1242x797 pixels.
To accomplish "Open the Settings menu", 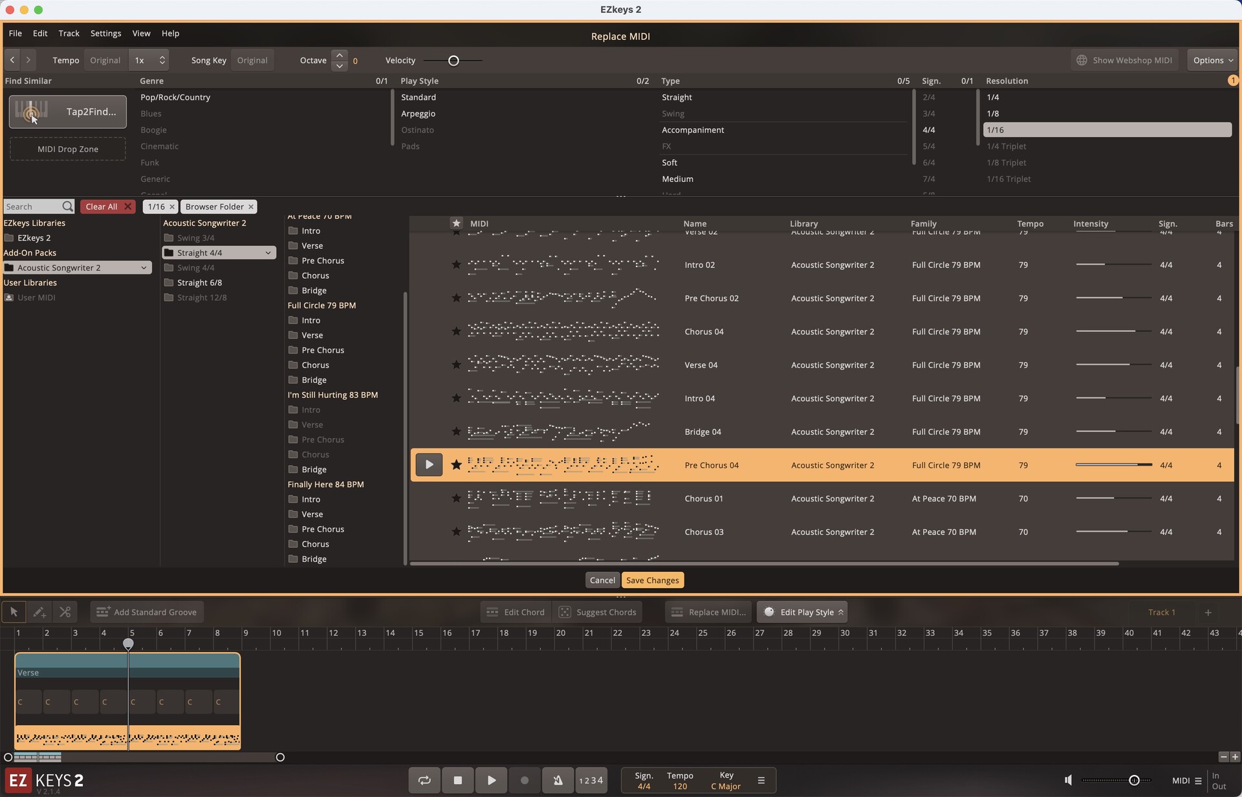I will (x=105, y=33).
